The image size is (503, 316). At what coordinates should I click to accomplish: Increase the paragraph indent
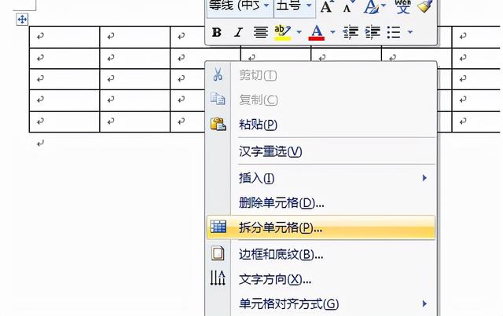[x=373, y=32]
